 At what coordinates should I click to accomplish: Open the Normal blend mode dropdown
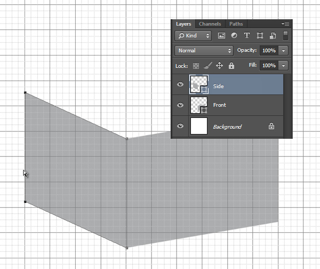point(204,51)
